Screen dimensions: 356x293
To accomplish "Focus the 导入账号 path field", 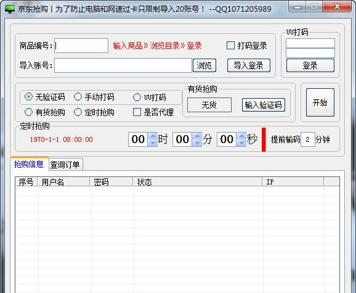I will point(123,65).
